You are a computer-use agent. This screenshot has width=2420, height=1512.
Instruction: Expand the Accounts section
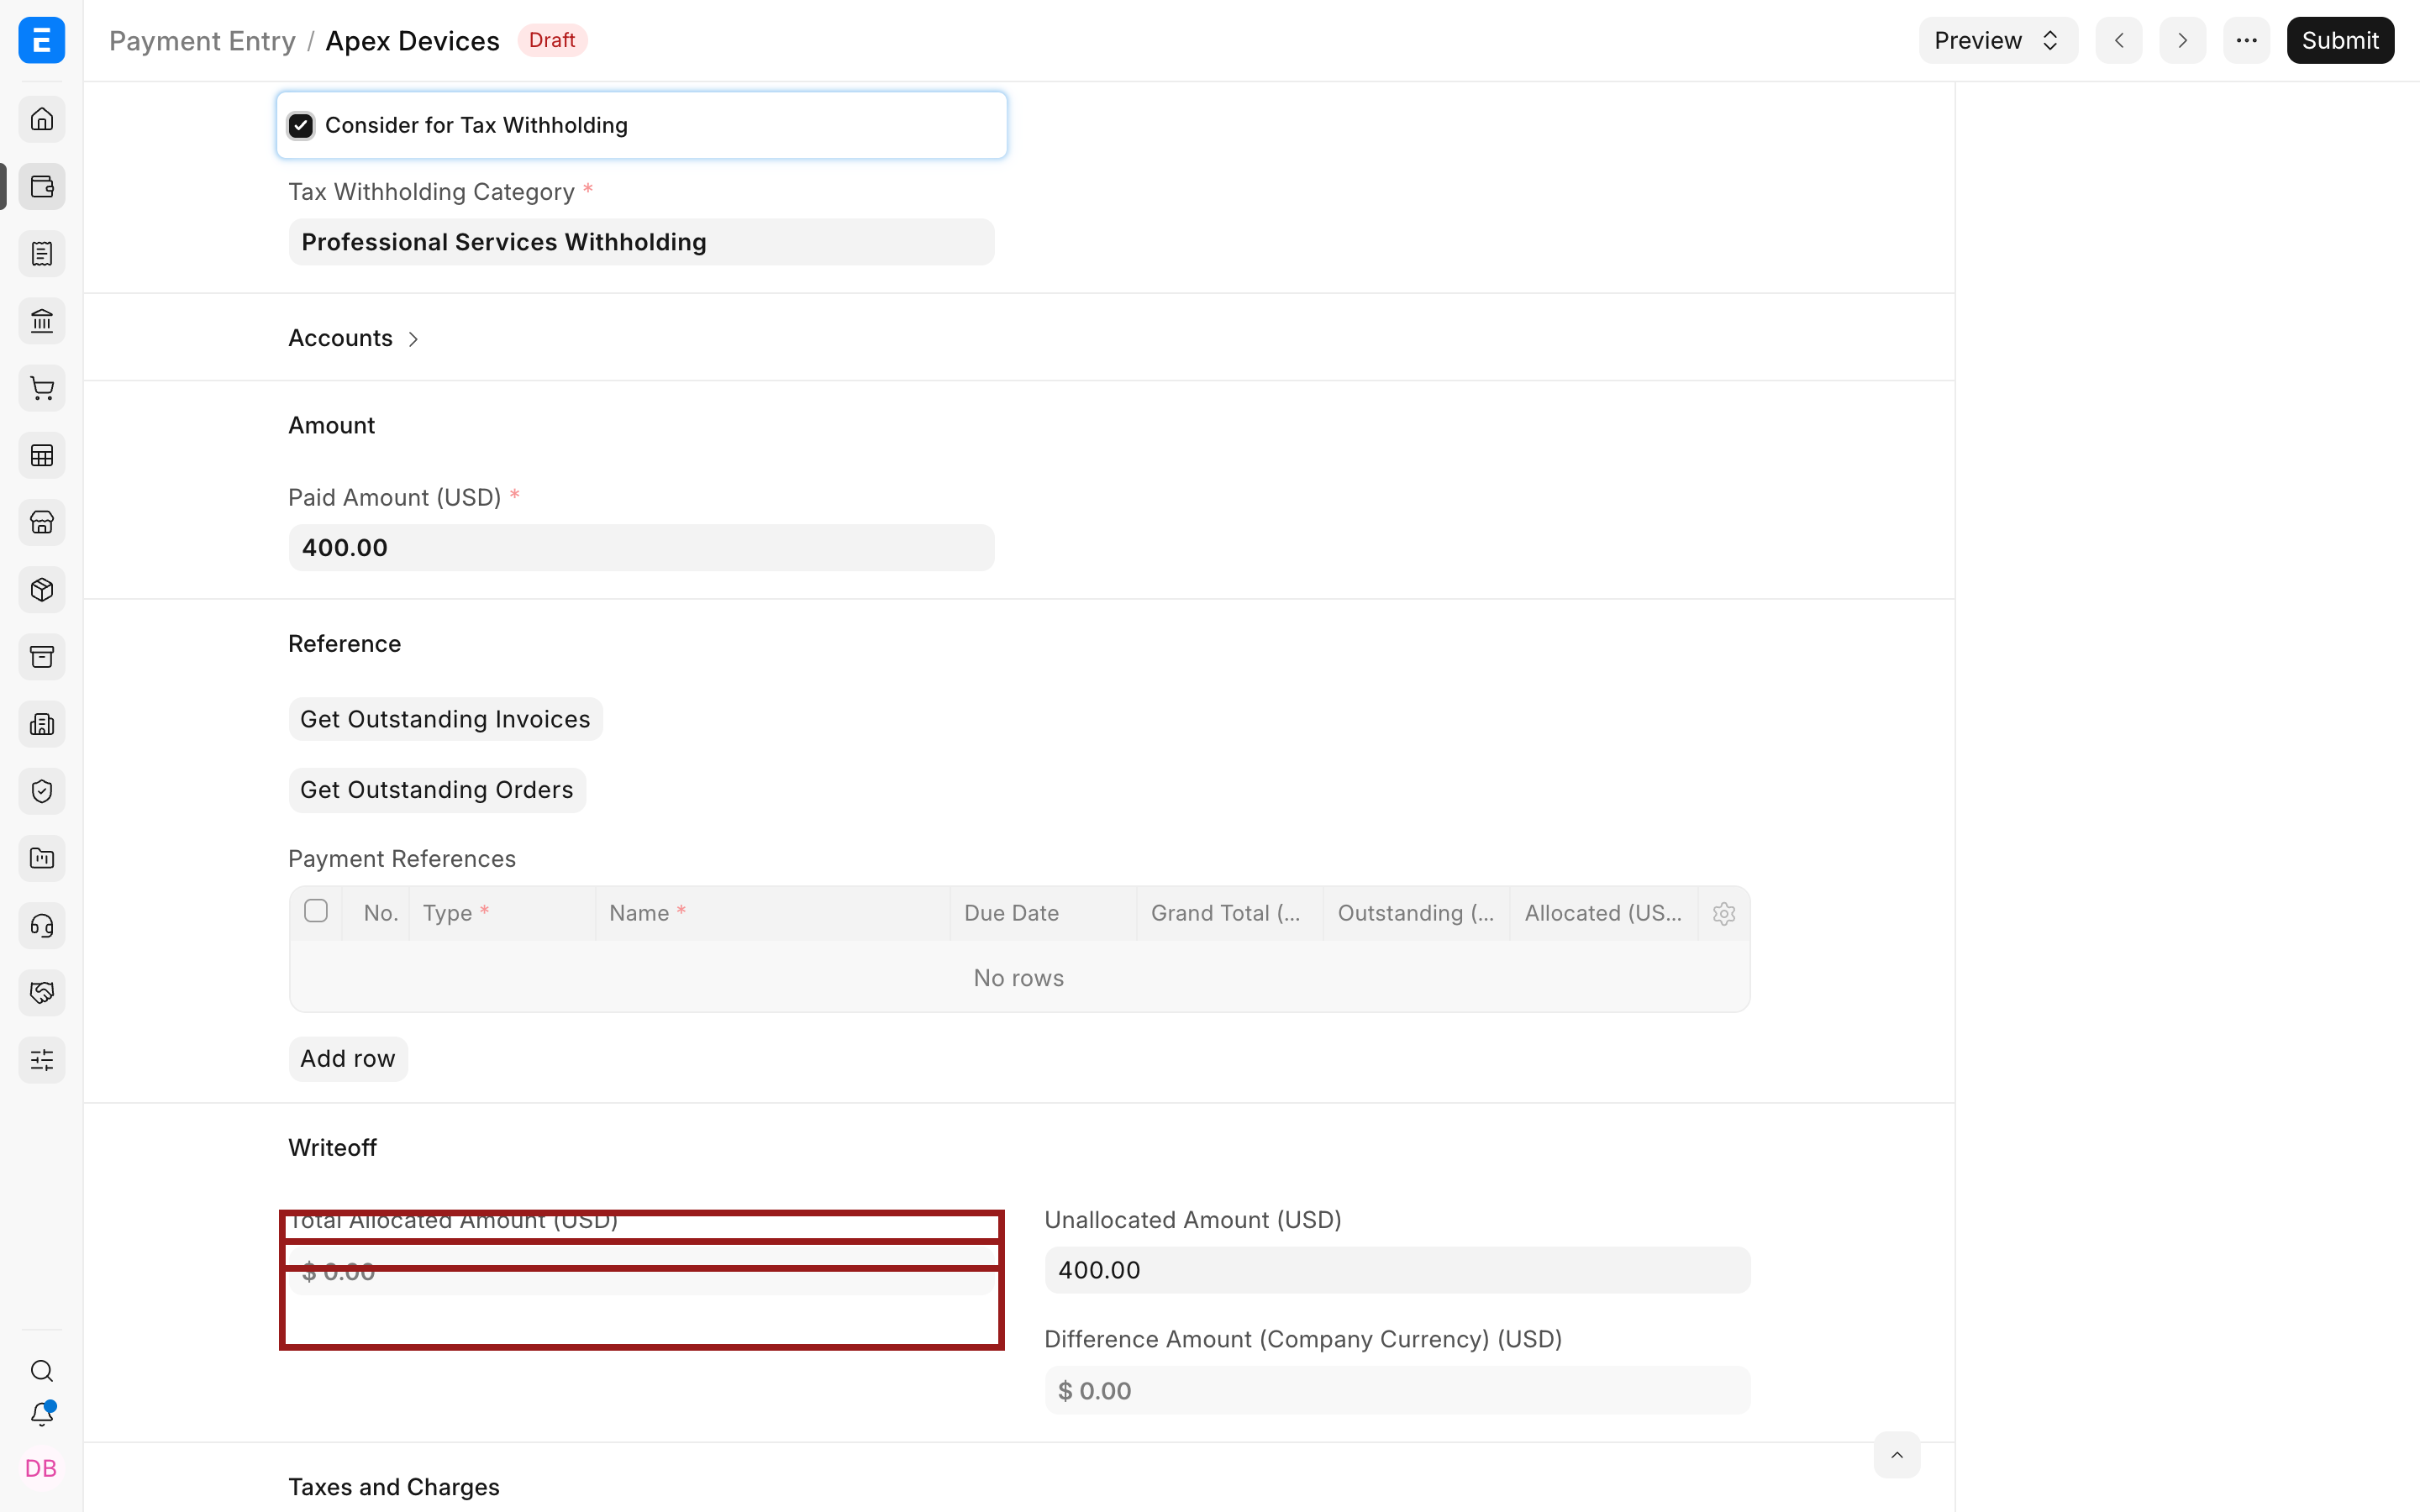tap(353, 338)
